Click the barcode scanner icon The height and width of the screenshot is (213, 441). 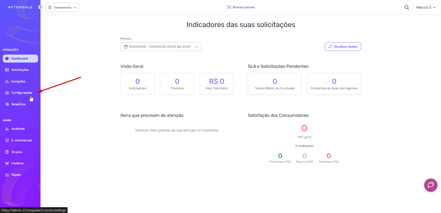[x=229, y=7]
